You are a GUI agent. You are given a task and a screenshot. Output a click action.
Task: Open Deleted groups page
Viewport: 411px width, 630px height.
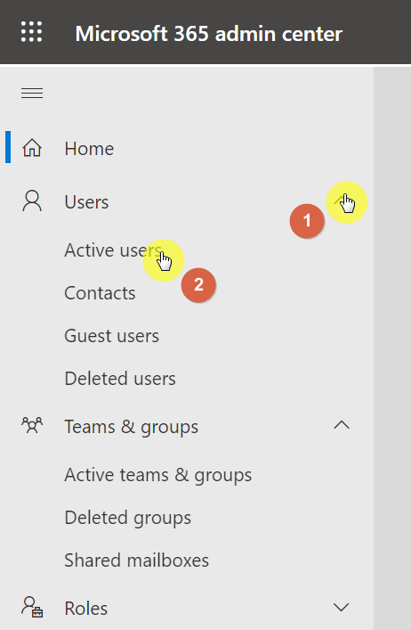coord(128,518)
